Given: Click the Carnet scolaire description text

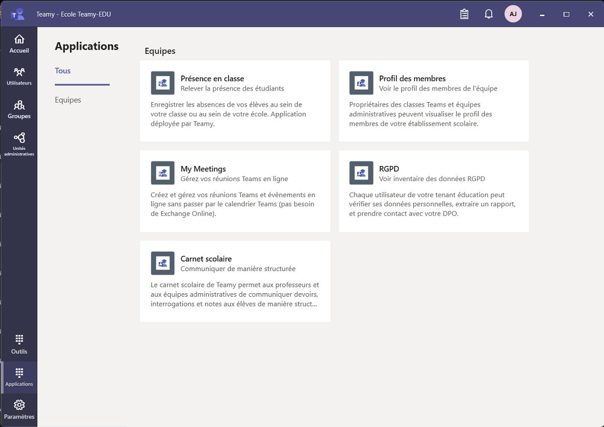Looking at the screenshot, I should click(235, 294).
